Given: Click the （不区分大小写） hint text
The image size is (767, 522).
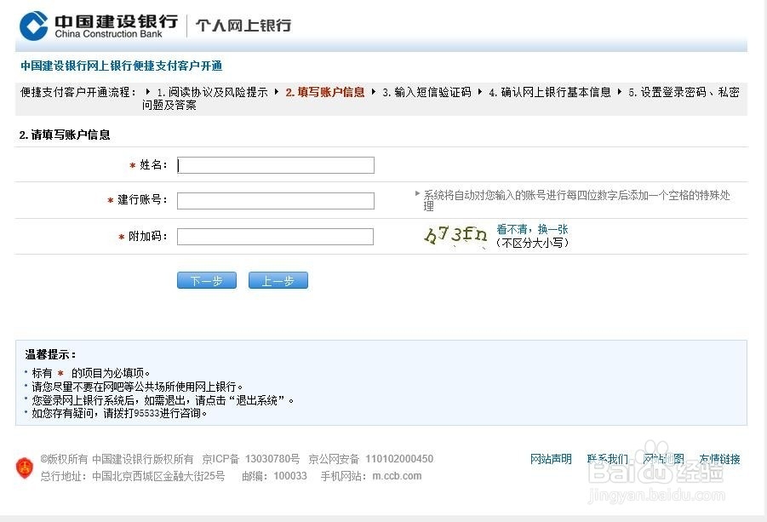Looking at the screenshot, I should pos(532,243).
